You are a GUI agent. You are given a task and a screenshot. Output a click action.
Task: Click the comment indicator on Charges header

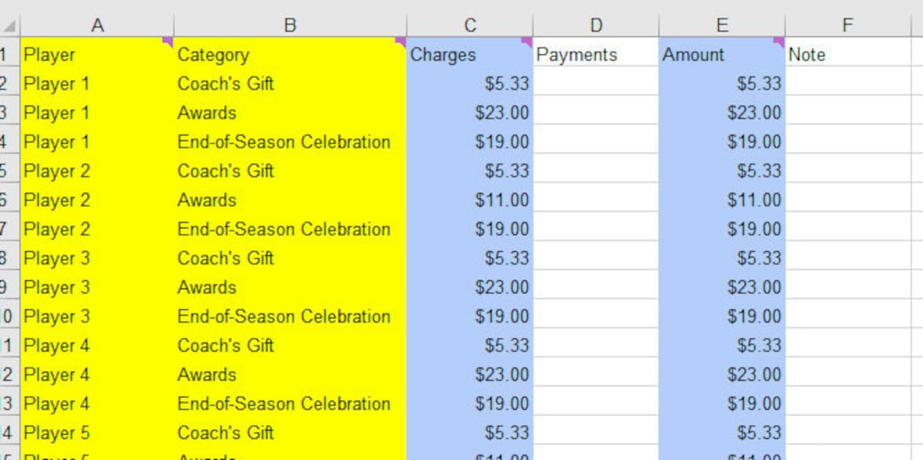[x=527, y=42]
